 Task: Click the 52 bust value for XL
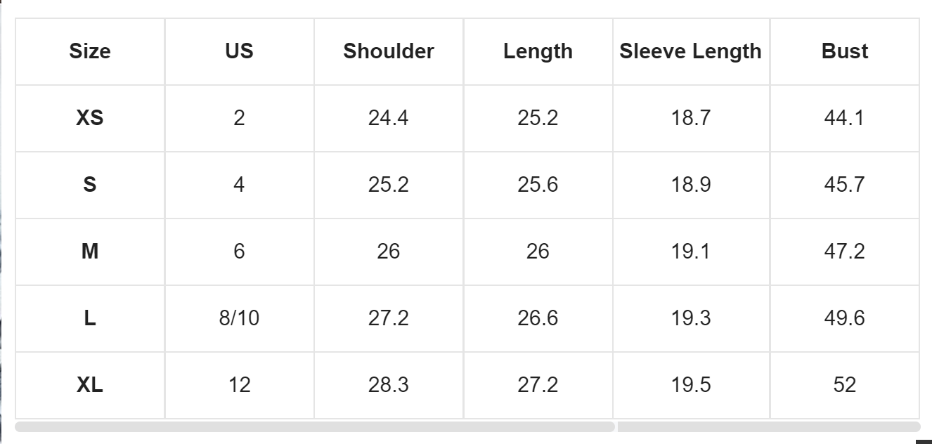(x=845, y=385)
